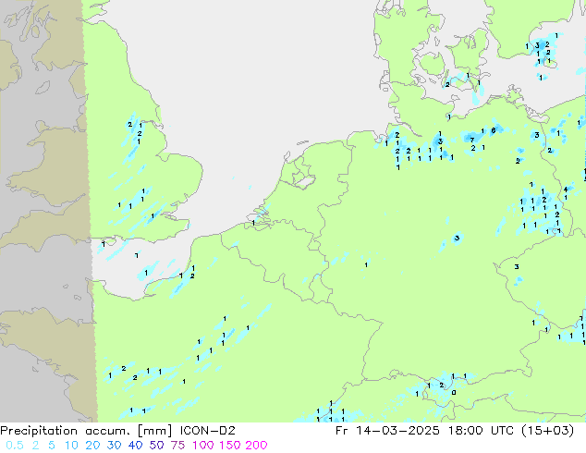This screenshot has height=453, width=586.
Task: Click the 'Precipitation accum.' title text
Action: (x=65, y=431)
